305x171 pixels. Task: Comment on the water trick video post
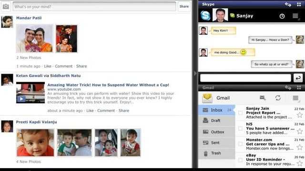[x=106, y=111]
